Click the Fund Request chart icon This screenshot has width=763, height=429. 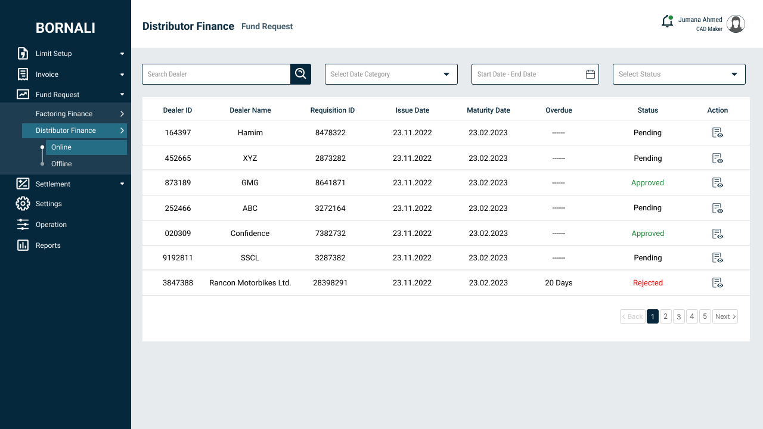pos(23,94)
